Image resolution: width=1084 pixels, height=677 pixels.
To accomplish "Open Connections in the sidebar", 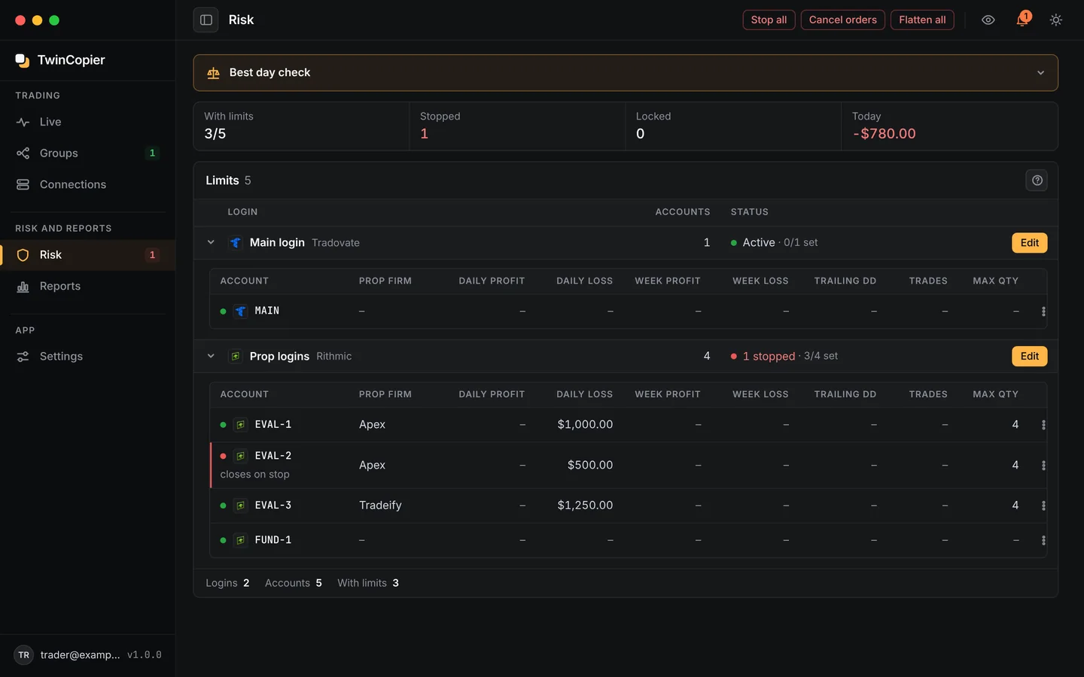I will pos(87,184).
